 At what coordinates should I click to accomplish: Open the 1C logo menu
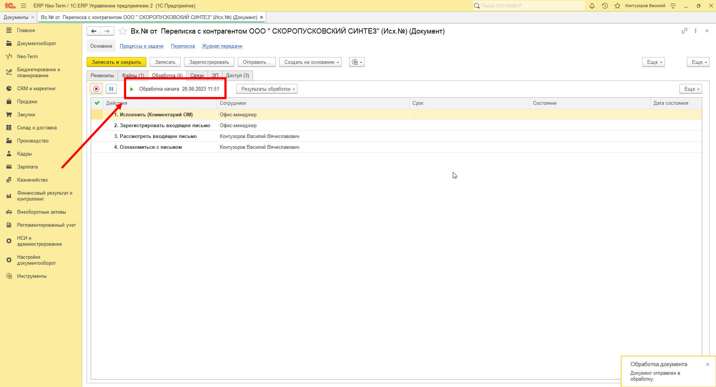tap(10, 6)
